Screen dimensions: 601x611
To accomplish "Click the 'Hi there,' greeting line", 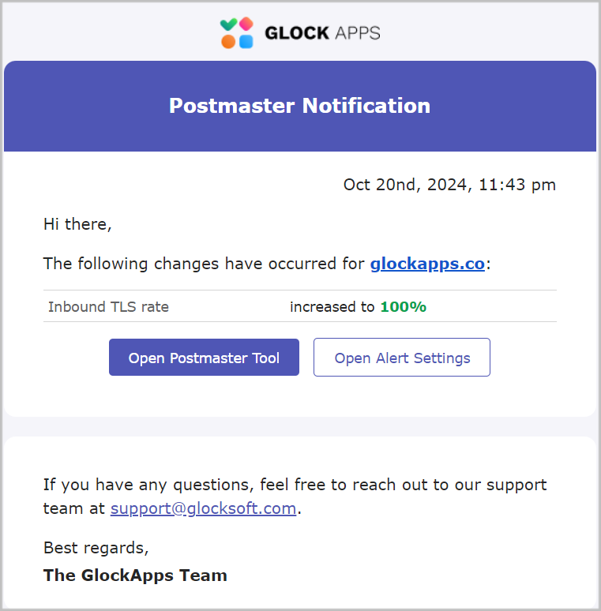I will (x=77, y=224).
